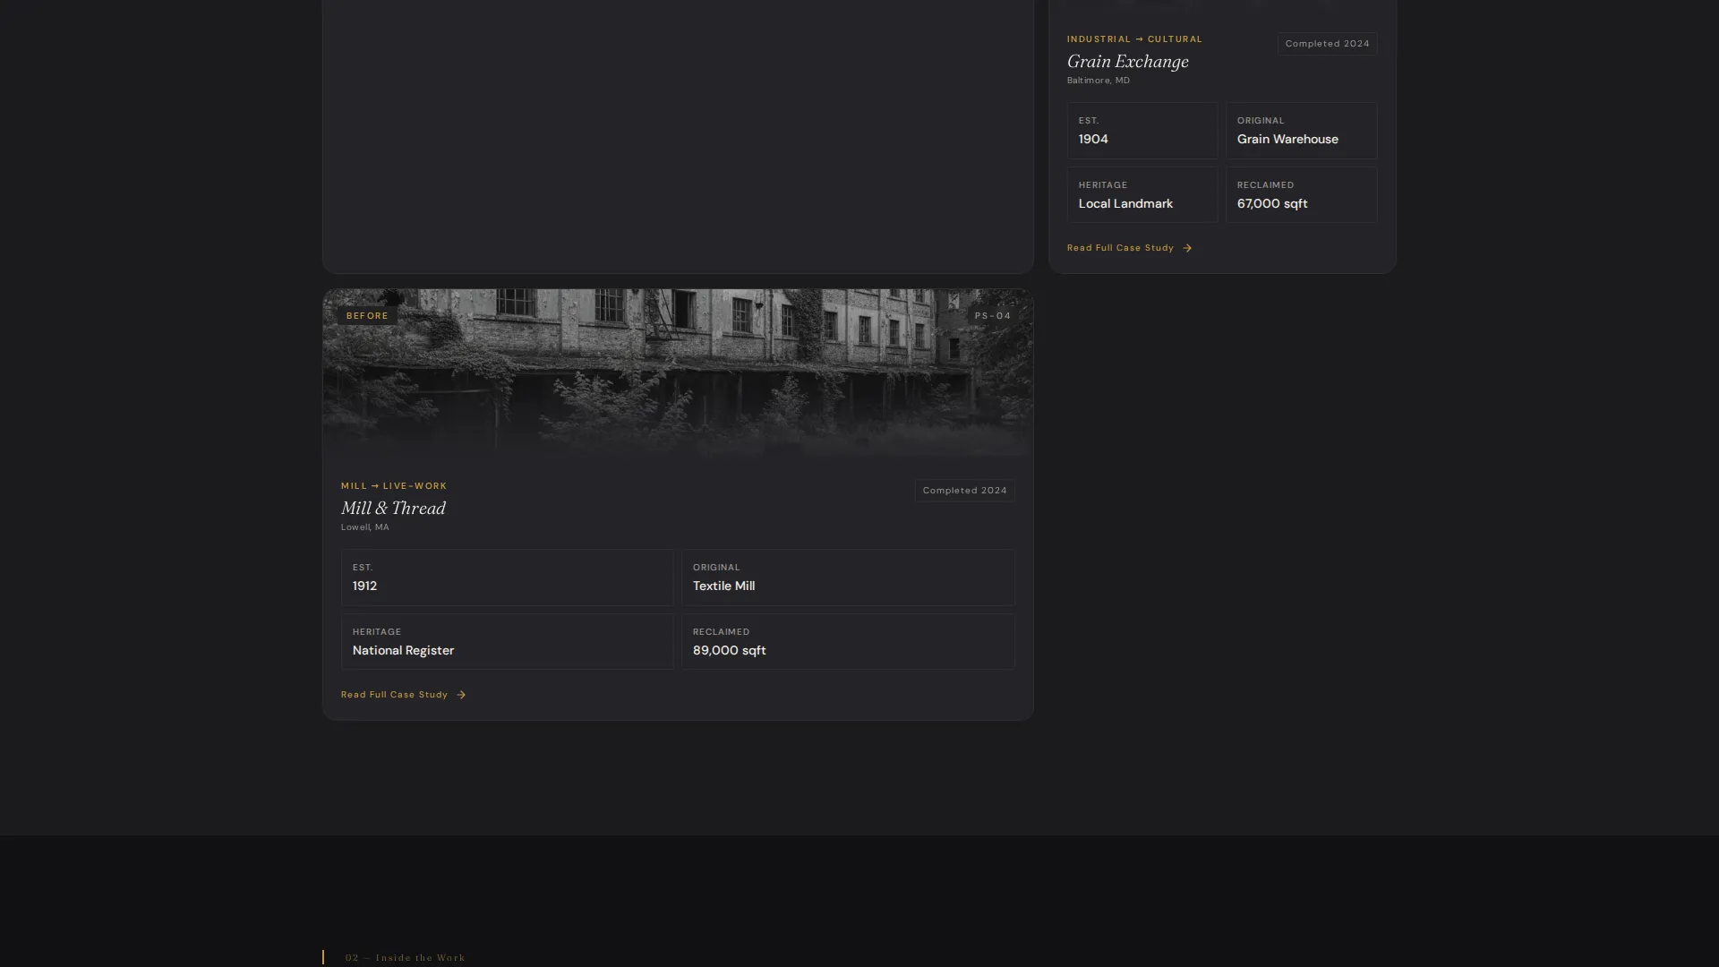The height and width of the screenshot is (967, 1719).
Task: Click Completed 2024 badge on Mill & Thread
Action: [x=964, y=491]
